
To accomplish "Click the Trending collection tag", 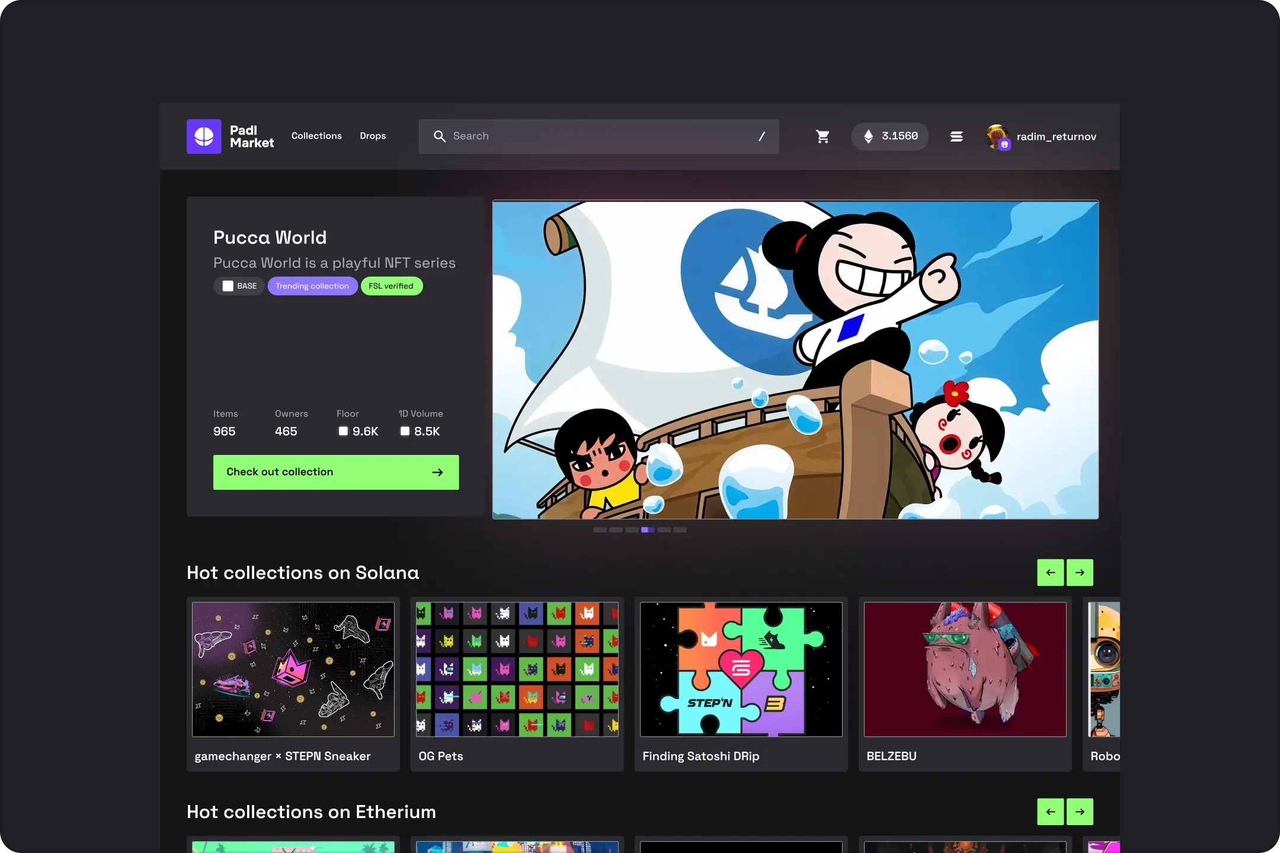I will [312, 286].
